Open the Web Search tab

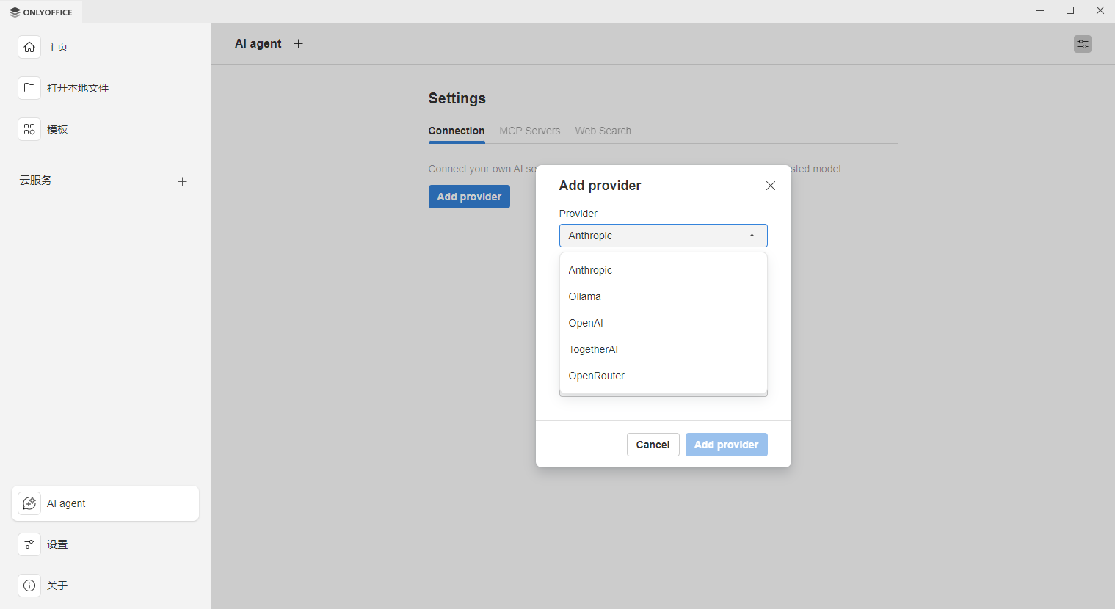pos(603,131)
